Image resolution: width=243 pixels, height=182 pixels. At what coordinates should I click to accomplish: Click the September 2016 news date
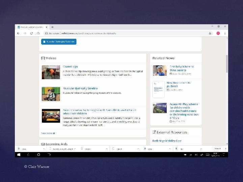tap(180, 74)
